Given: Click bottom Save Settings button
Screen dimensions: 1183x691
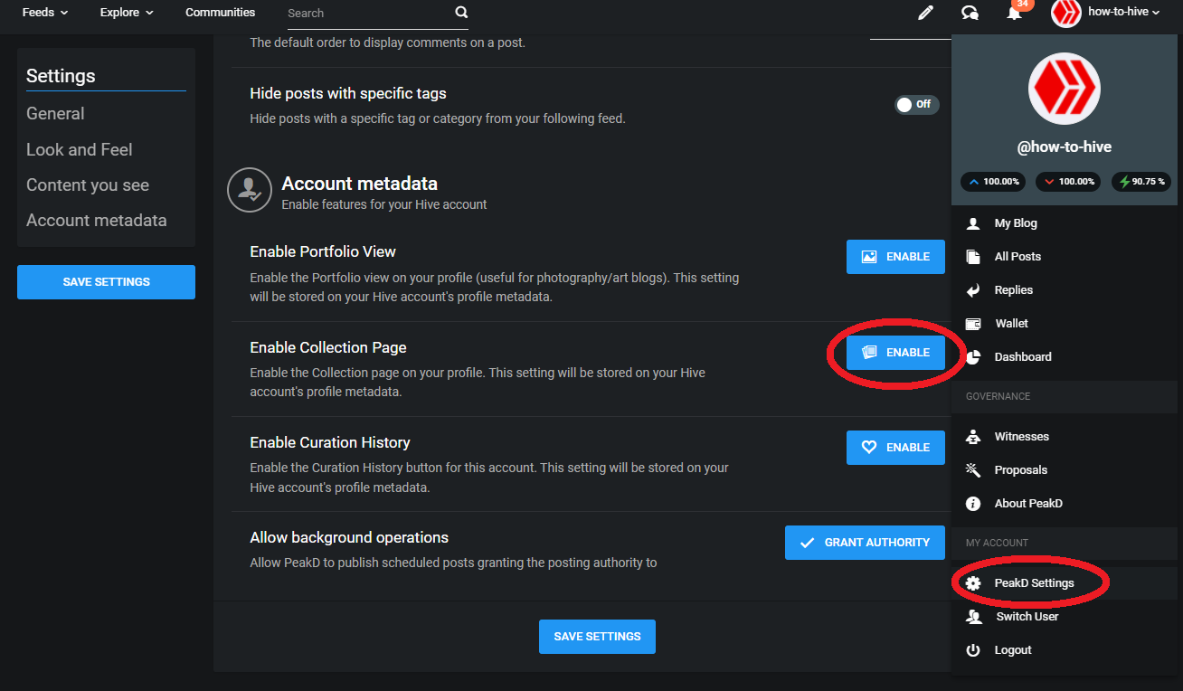Looking at the screenshot, I should [597, 637].
